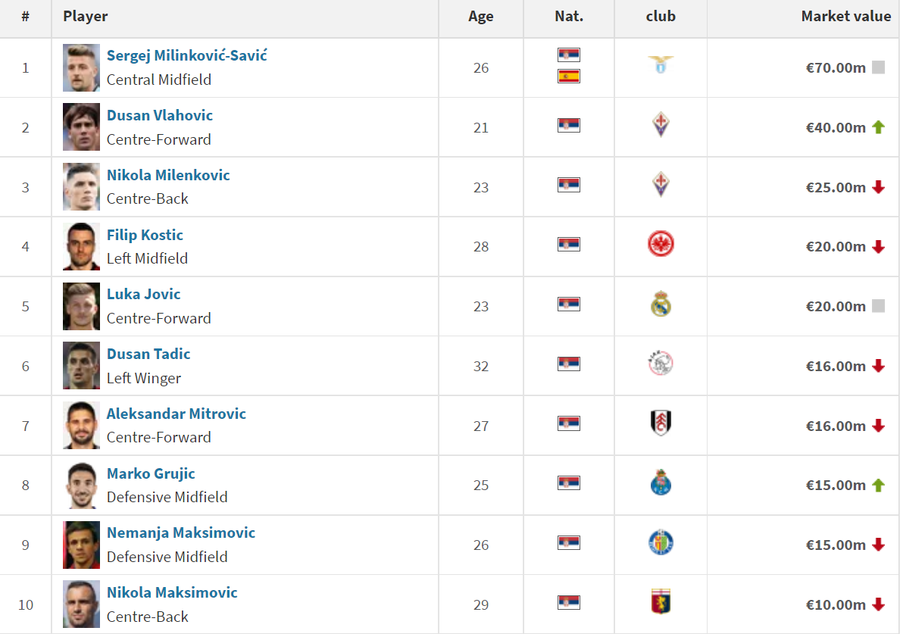Click Fiorentina crest in Nikola Milenkovic row

pos(661,185)
